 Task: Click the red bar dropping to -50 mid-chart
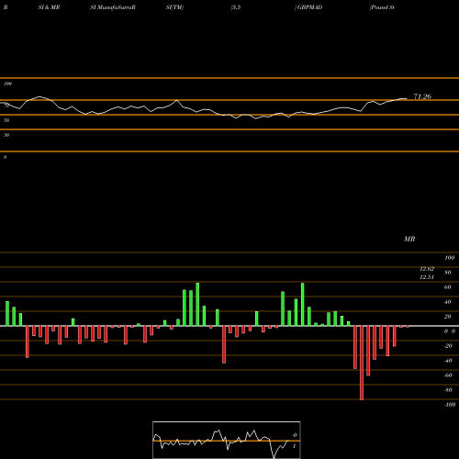(224, 344)
